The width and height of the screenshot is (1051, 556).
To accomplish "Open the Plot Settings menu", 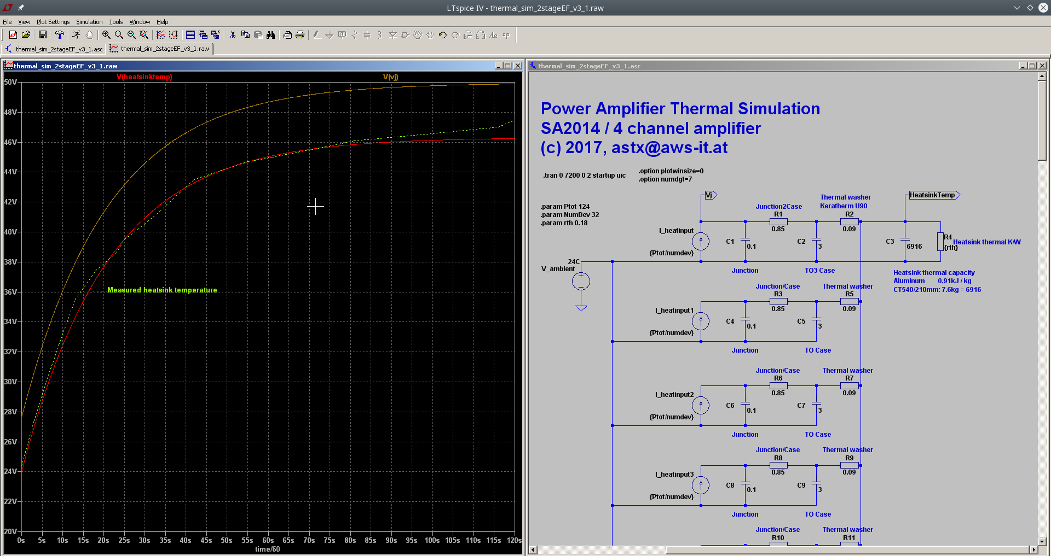I will coord(53,22).
